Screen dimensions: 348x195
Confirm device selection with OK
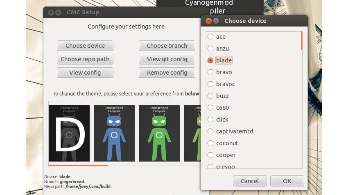287,181
